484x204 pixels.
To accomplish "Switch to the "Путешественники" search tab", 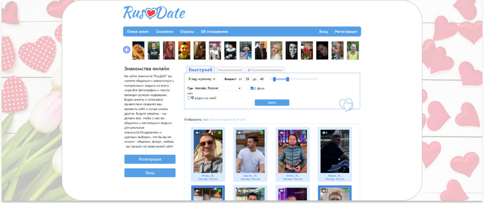I will (x=265, y=70).
